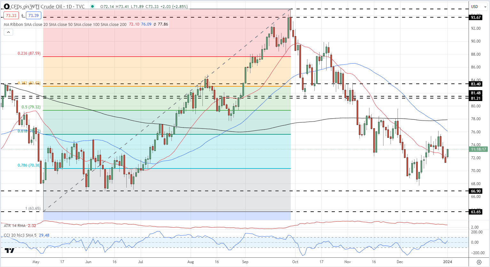
Task: Click the open value O72.14
Action: pos(107,6)
